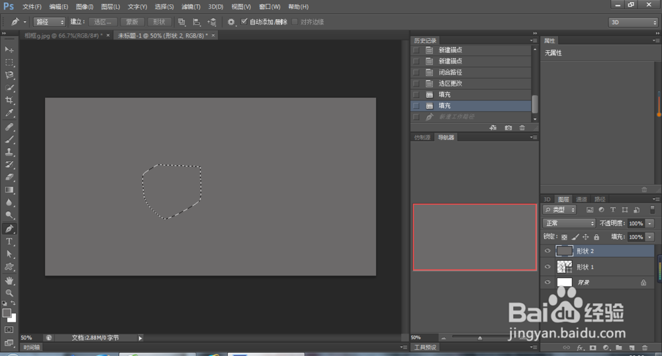Toggle lock position

[x=586, y=237]
